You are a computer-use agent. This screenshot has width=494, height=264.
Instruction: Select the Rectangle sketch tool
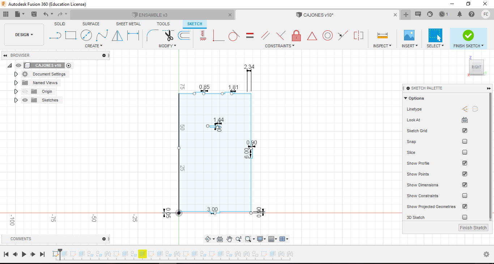click(x=71, y=35)
